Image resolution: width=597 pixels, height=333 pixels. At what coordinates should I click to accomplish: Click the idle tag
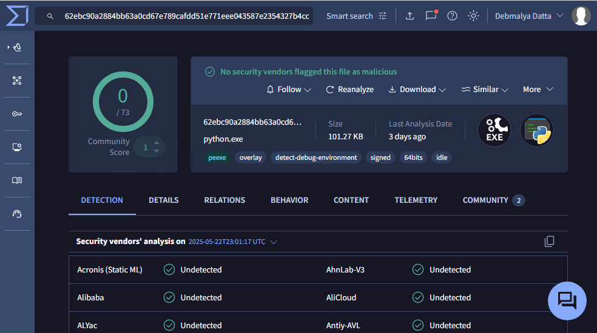[442, 157]
